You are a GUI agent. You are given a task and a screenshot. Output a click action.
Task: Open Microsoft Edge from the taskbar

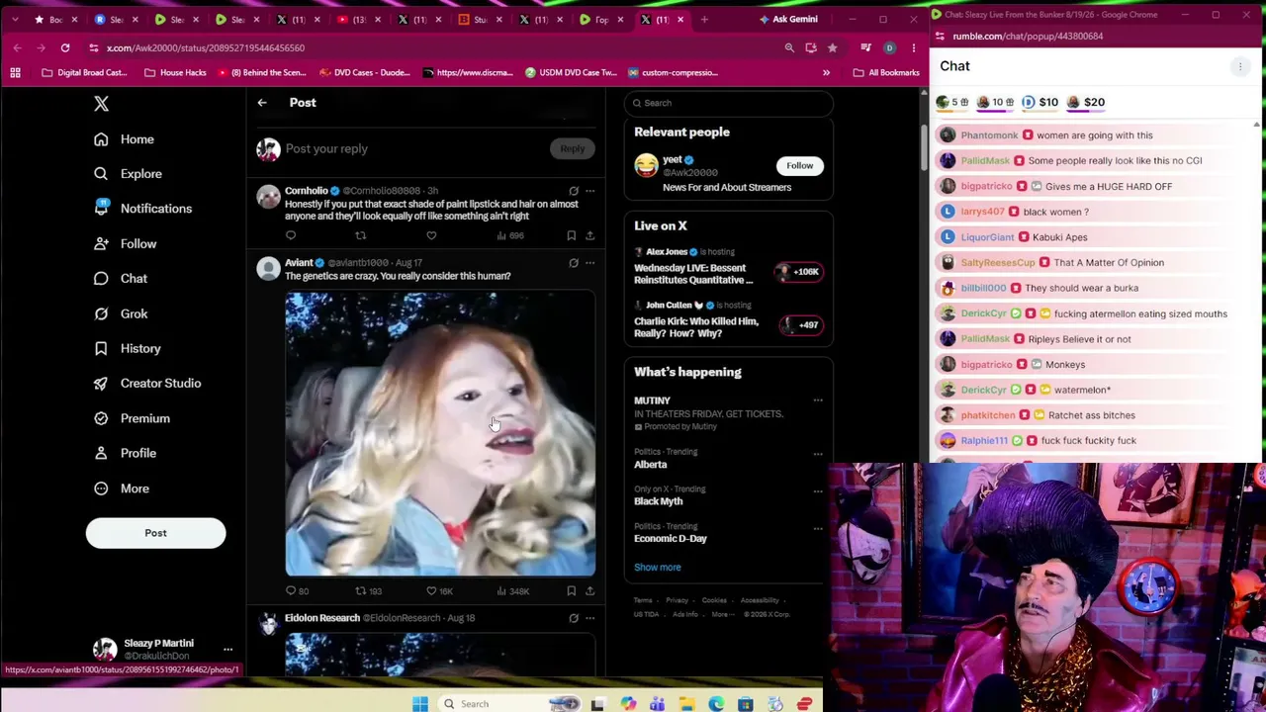click(x=716, y=704)
